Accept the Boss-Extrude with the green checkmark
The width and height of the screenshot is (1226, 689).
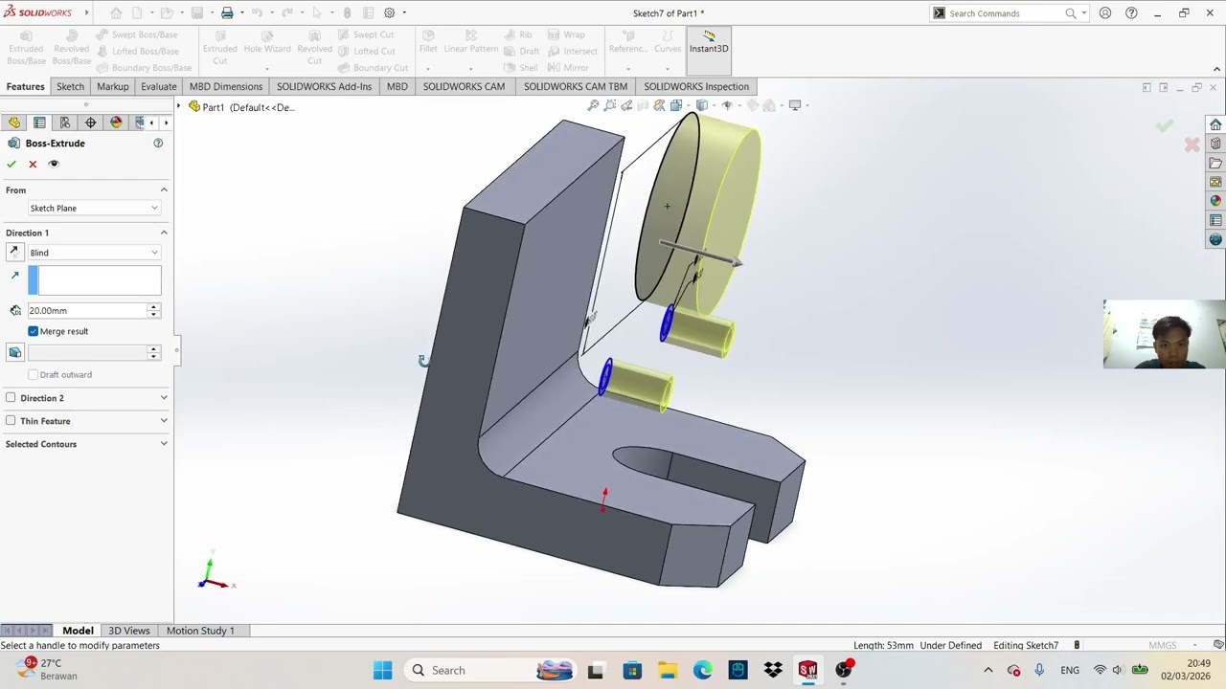tap(11, 164)
